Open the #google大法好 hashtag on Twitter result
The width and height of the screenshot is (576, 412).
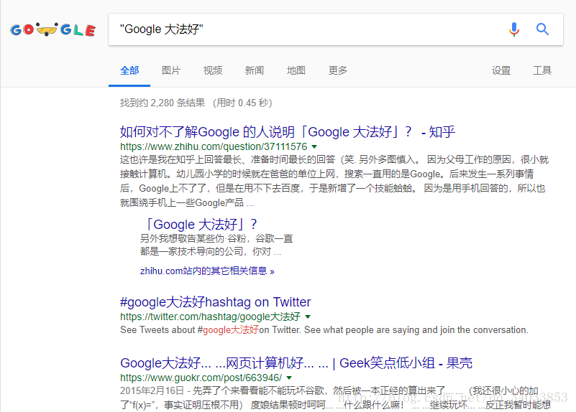(215, 302)
